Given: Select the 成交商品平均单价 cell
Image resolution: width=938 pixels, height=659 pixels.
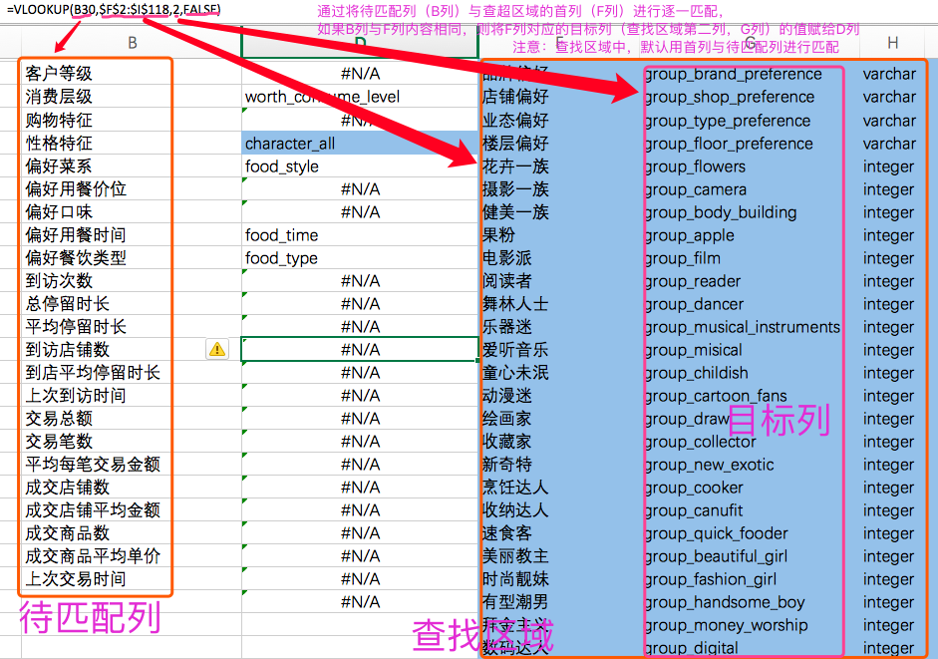Looking at the screenshot, I should [x=132, y=555].
